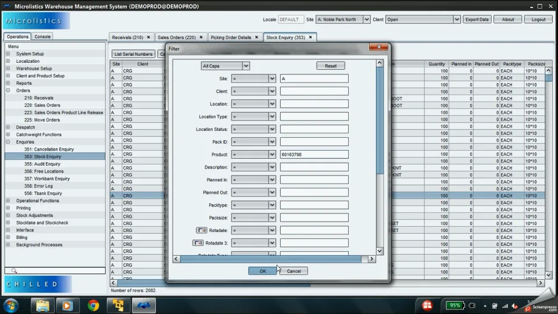
Task: Close the Sales Orders (220) tab
Action: coord(201,37)
